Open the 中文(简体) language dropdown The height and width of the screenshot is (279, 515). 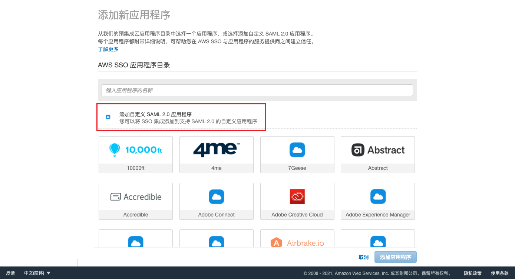coord(37,273)
